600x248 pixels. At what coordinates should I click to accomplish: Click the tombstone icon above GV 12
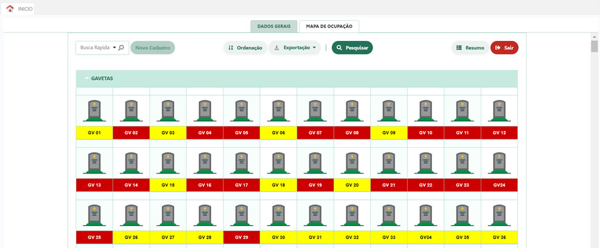coord(499,111)
